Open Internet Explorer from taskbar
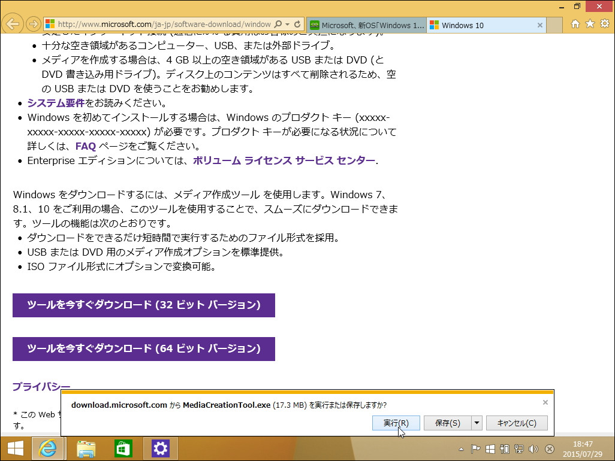Viewport: 615px width, 461px height. (x=47, y=448)
